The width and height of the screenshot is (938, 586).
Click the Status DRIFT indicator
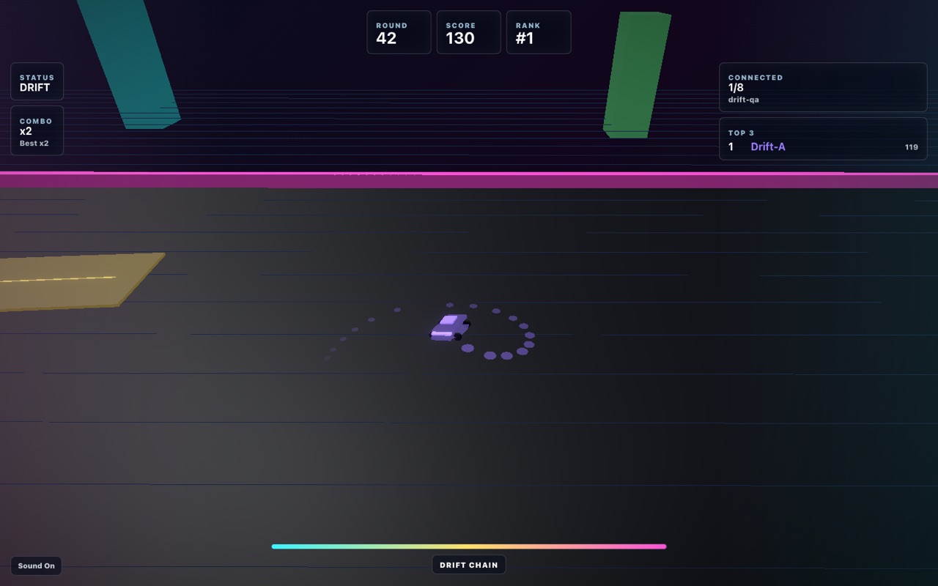point(37,81)
